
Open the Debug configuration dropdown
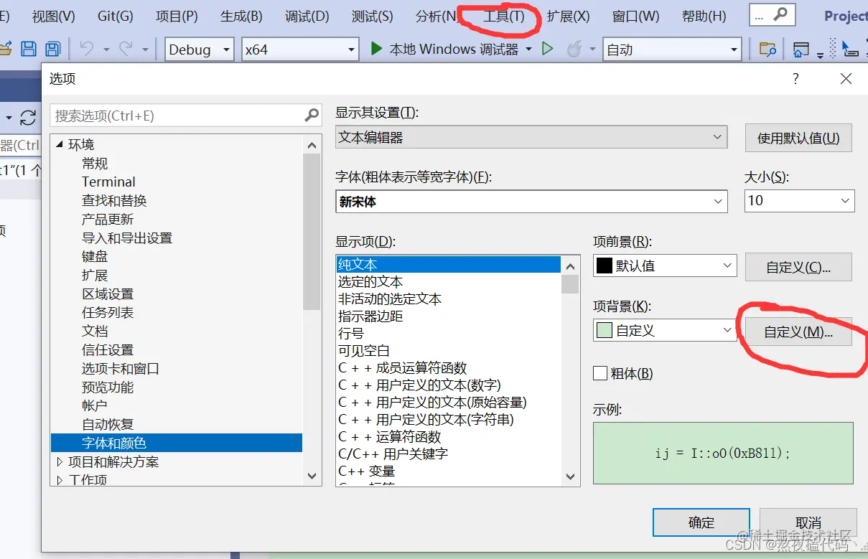click(200, 50)
